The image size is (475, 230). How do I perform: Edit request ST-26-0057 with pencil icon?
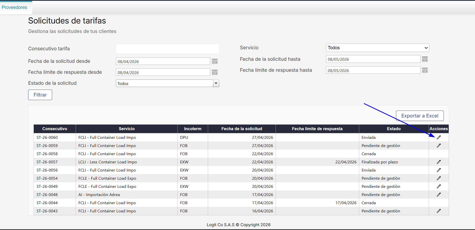pos(439,162)
